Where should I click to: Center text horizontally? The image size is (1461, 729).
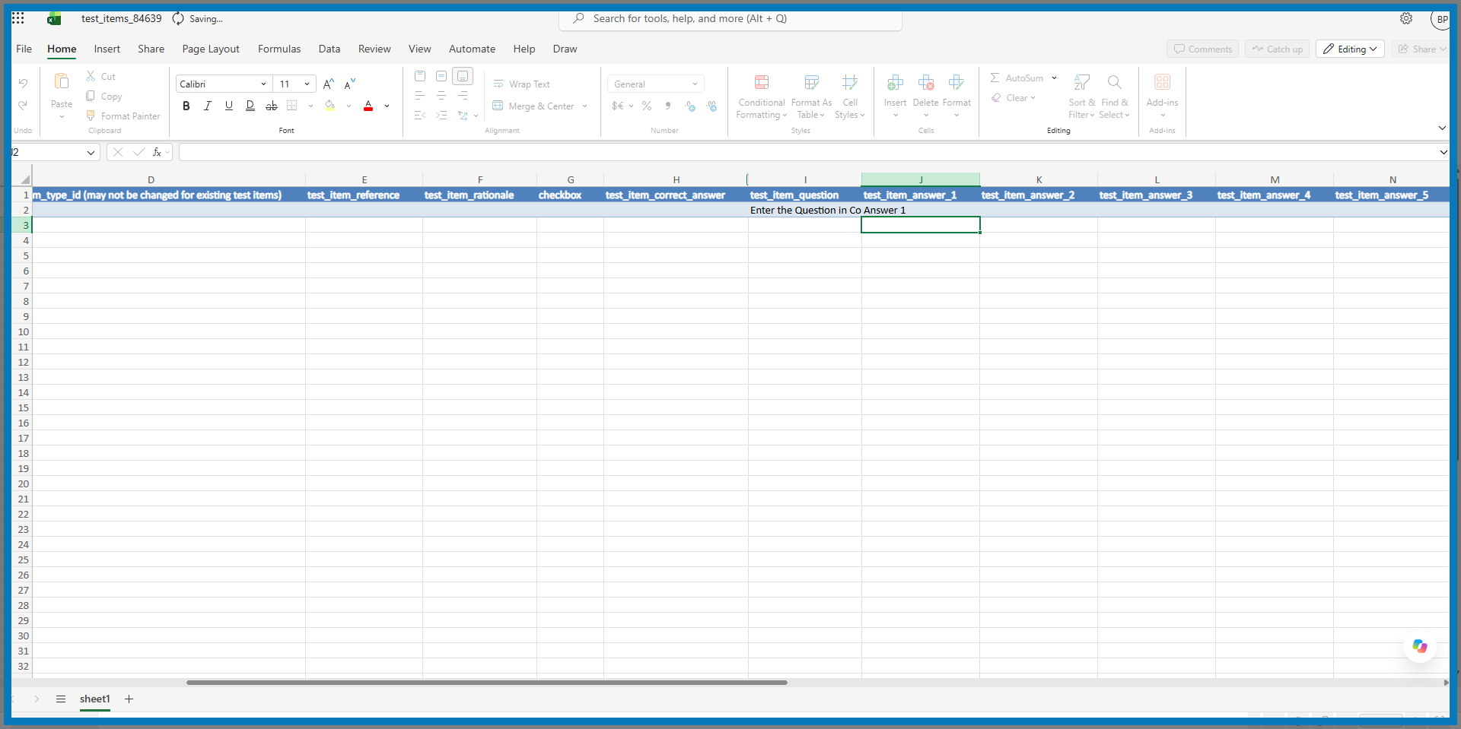pyautogui.click(x=441, y=96)
